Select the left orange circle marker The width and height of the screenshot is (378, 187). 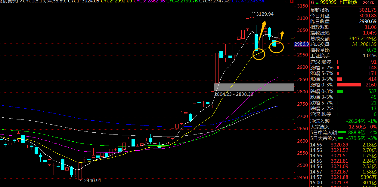259,54
